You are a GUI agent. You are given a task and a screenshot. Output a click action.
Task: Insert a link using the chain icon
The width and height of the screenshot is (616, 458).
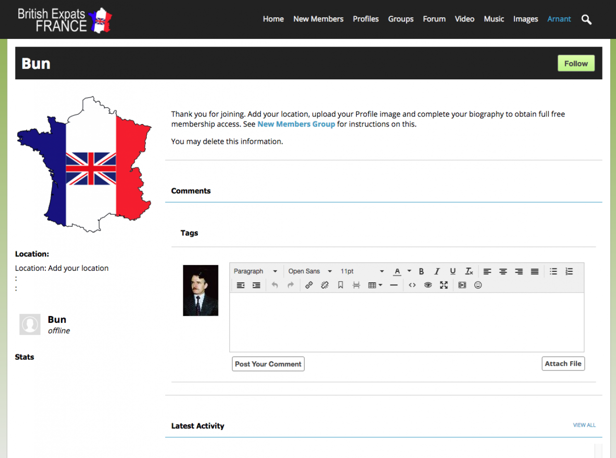[309, 285]
